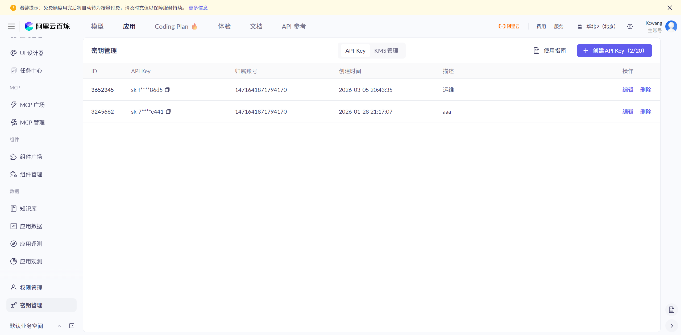Copy the sk-f****86d5 API key
This screenshot has width=681, height=335.
tap(167, 90)
